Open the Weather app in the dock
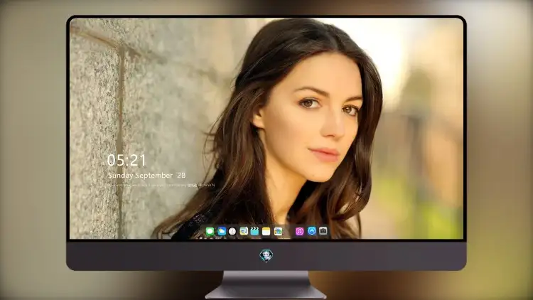The width and height of the screenshot is (533, 300). coord(222,231)
